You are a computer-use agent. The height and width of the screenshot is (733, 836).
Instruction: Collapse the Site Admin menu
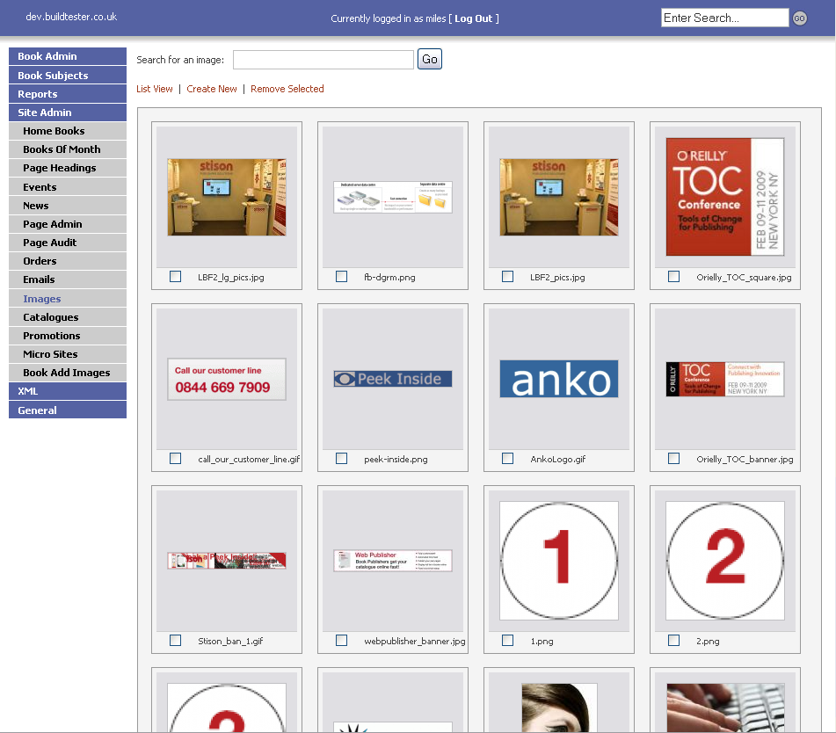pos(68,112)
